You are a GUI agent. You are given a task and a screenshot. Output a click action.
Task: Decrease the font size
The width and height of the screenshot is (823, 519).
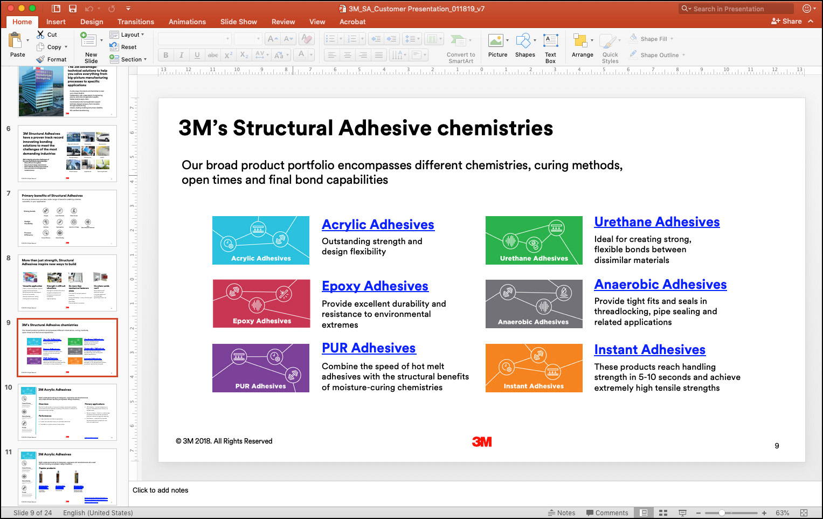288,39
